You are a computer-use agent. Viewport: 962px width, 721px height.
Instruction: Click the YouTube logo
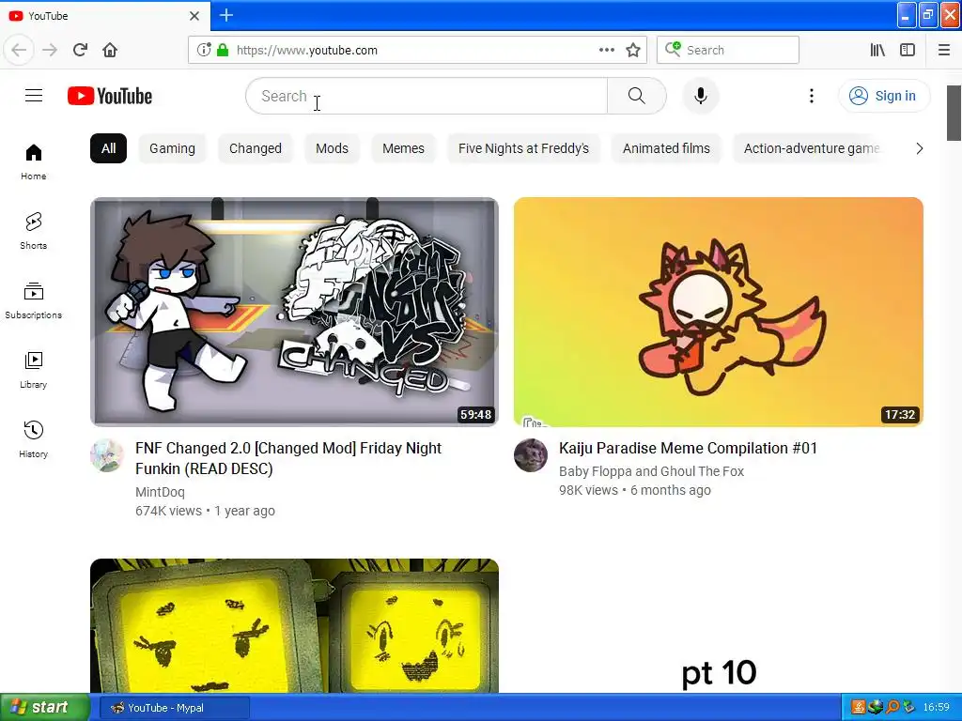coord(110,96)
